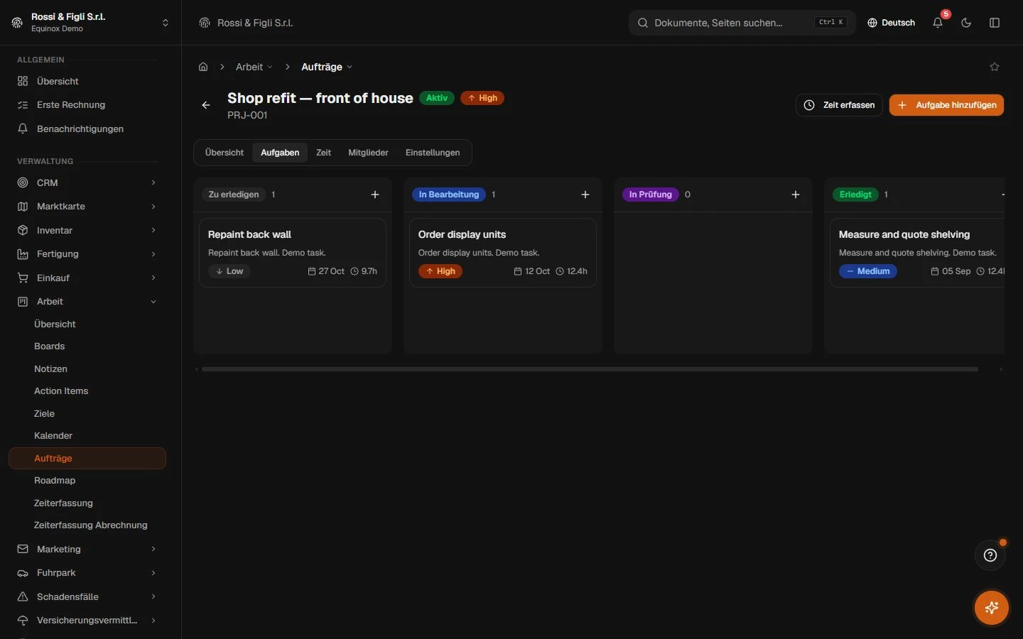Open the company switcher dropdown

[x=90, y=23]
